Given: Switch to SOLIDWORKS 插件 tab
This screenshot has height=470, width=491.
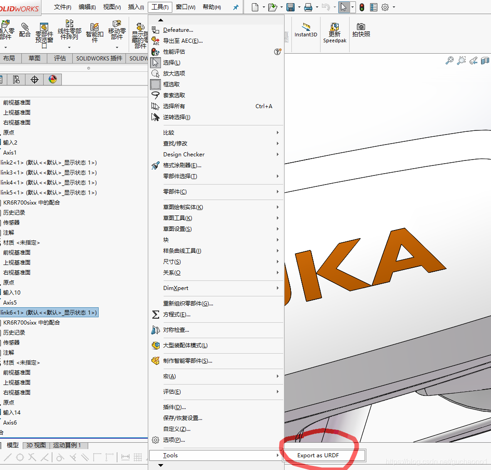Looking at the screenshot, I should coord(99,58).
